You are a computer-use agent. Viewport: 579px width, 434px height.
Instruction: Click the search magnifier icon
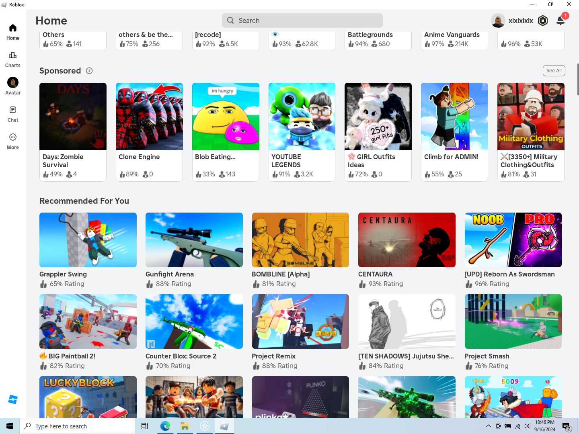tap(230, 20)
